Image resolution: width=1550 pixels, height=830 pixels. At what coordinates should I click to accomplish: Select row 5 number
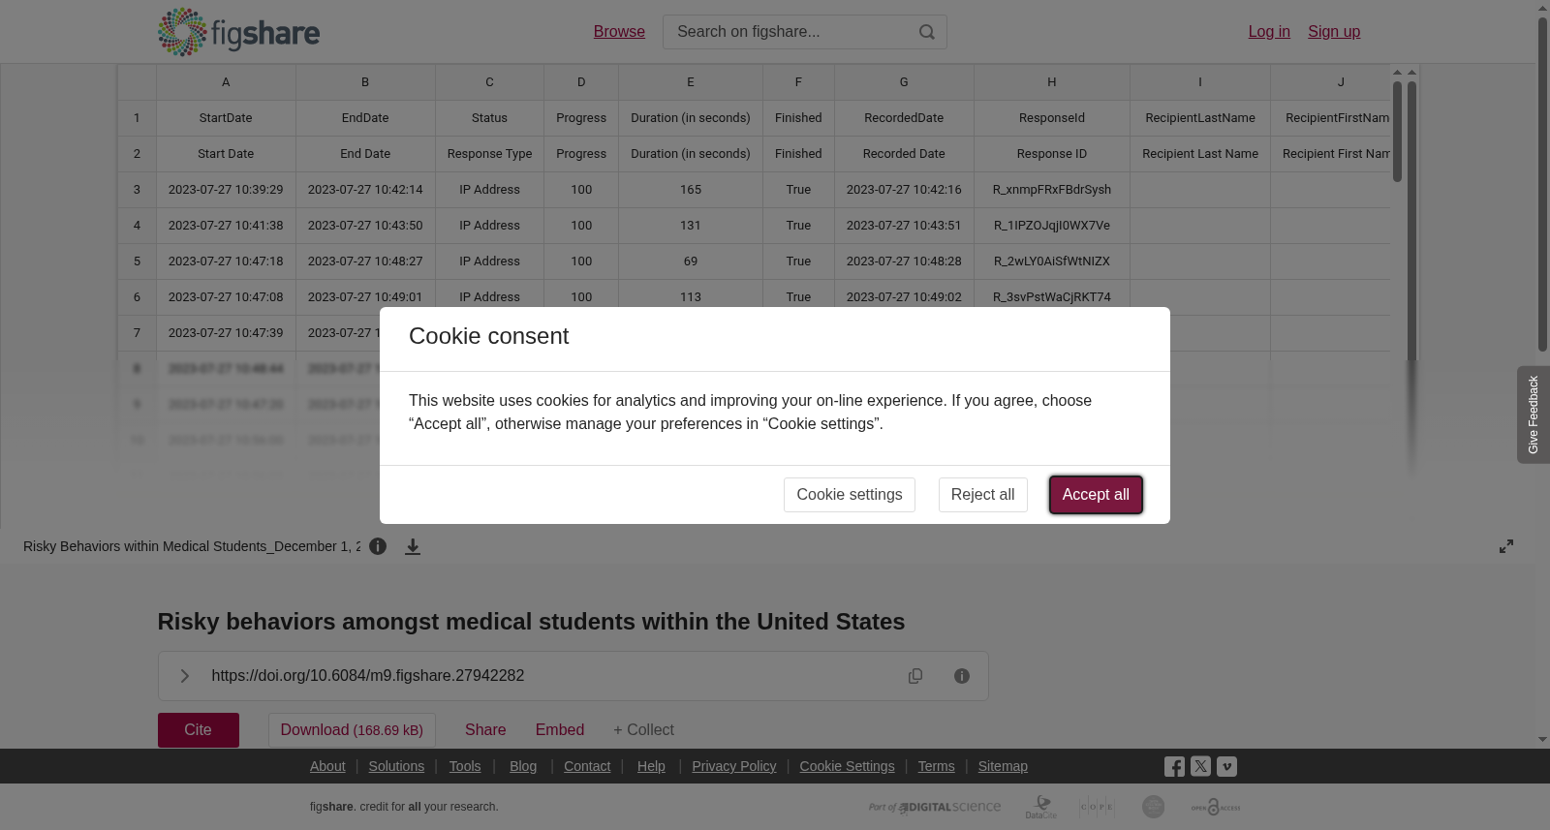coord(137,261)
